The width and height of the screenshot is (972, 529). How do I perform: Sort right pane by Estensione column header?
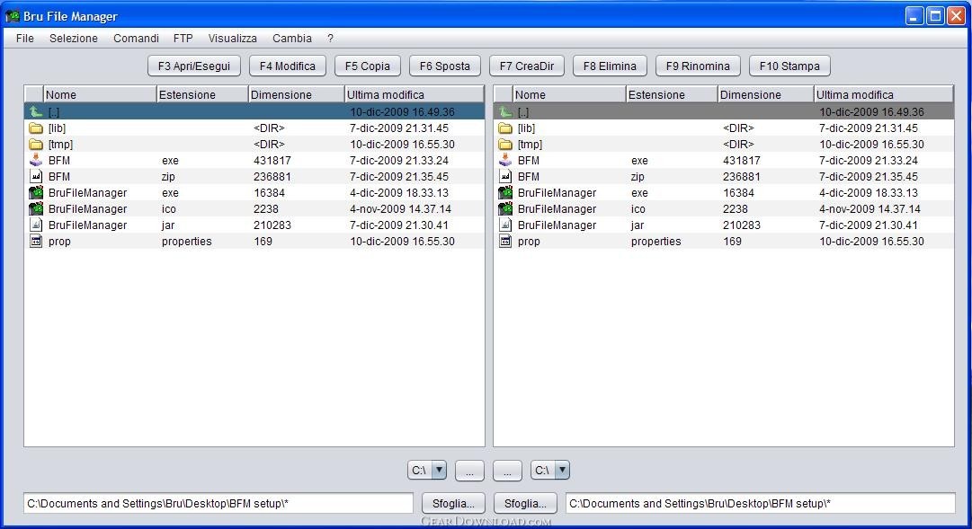(x=672, y=95)
